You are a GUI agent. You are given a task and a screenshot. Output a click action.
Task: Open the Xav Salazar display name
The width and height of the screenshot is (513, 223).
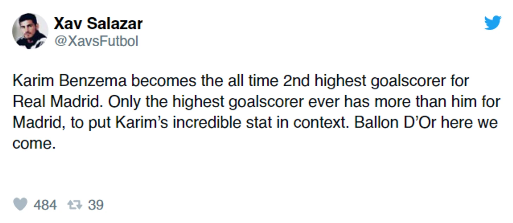pos(98,24)
